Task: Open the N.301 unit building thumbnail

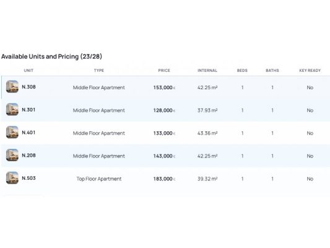Action: [x=12, y=109]
